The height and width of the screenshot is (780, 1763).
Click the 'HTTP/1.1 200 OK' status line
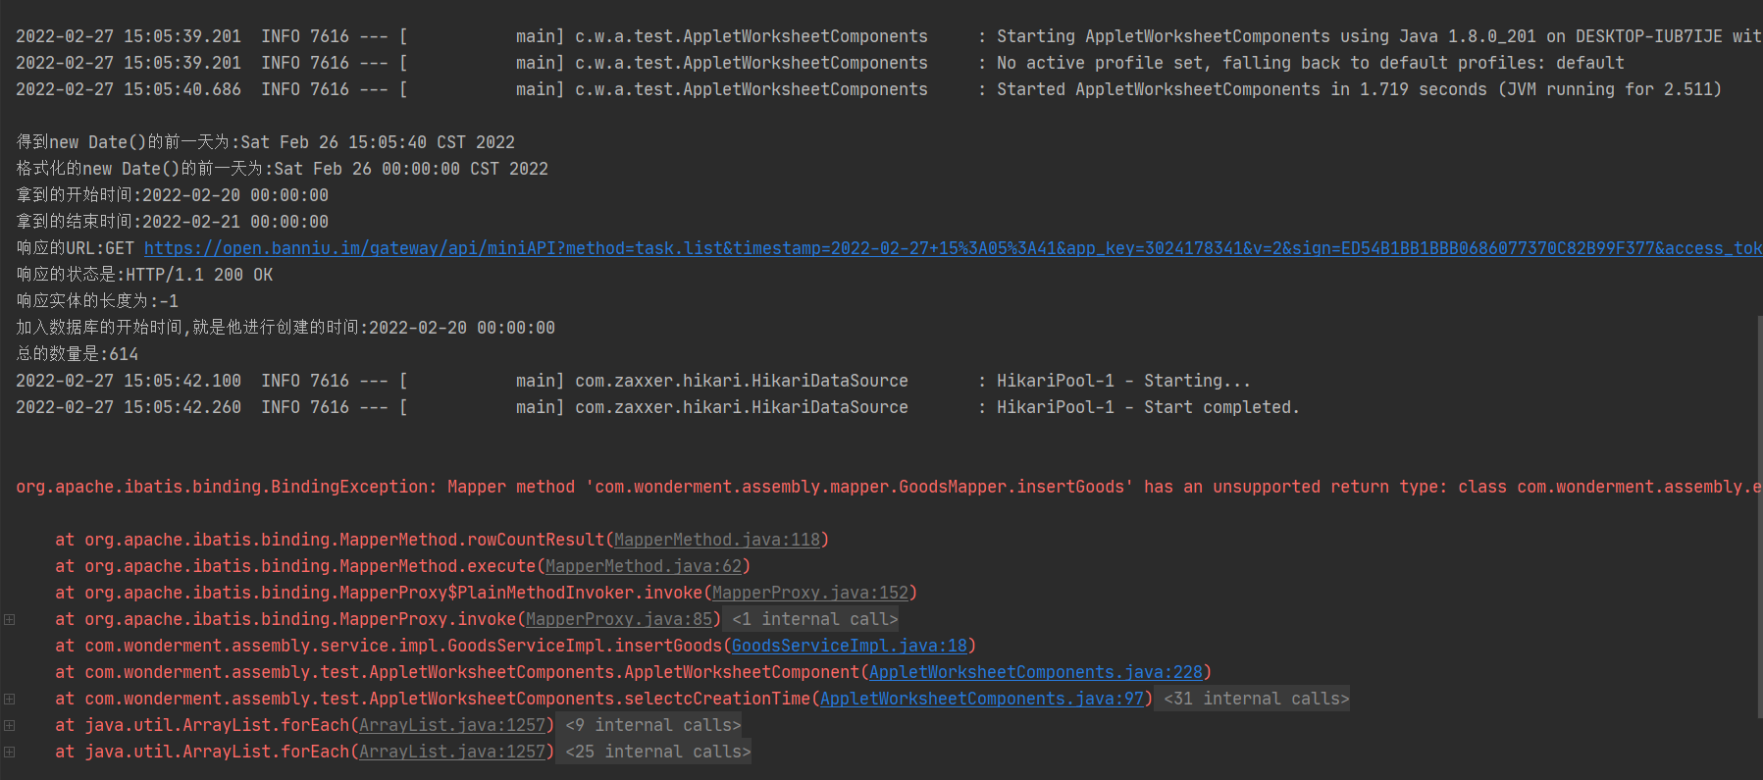tap(144, 275)
